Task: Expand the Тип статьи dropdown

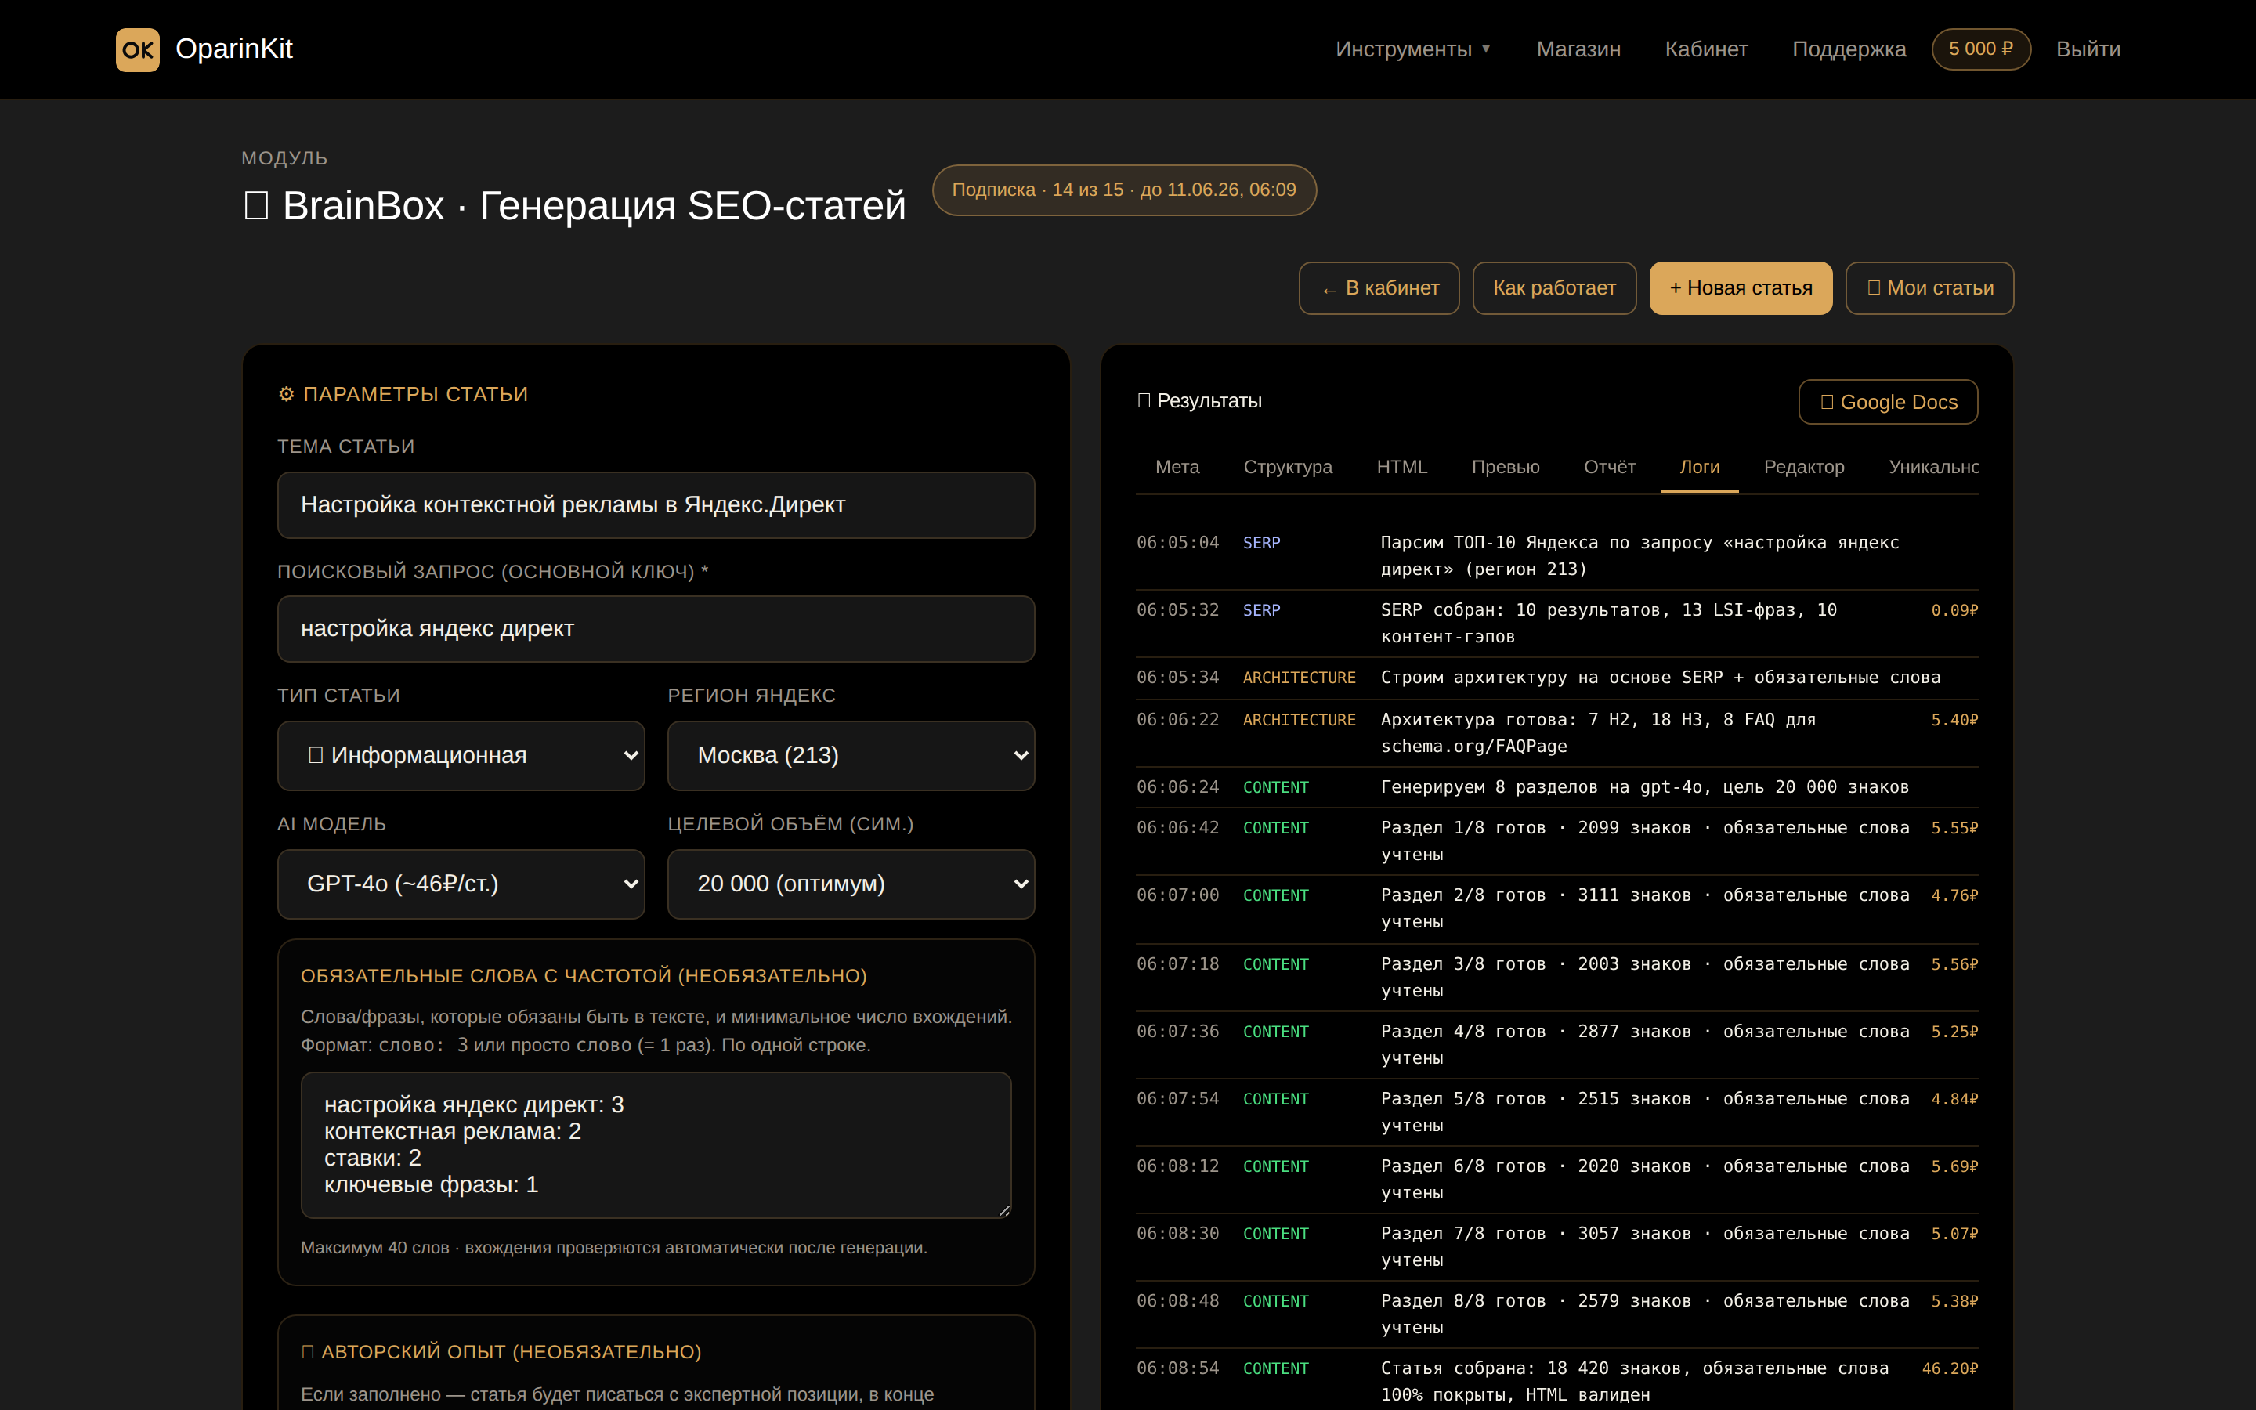Action: (461, 755)
